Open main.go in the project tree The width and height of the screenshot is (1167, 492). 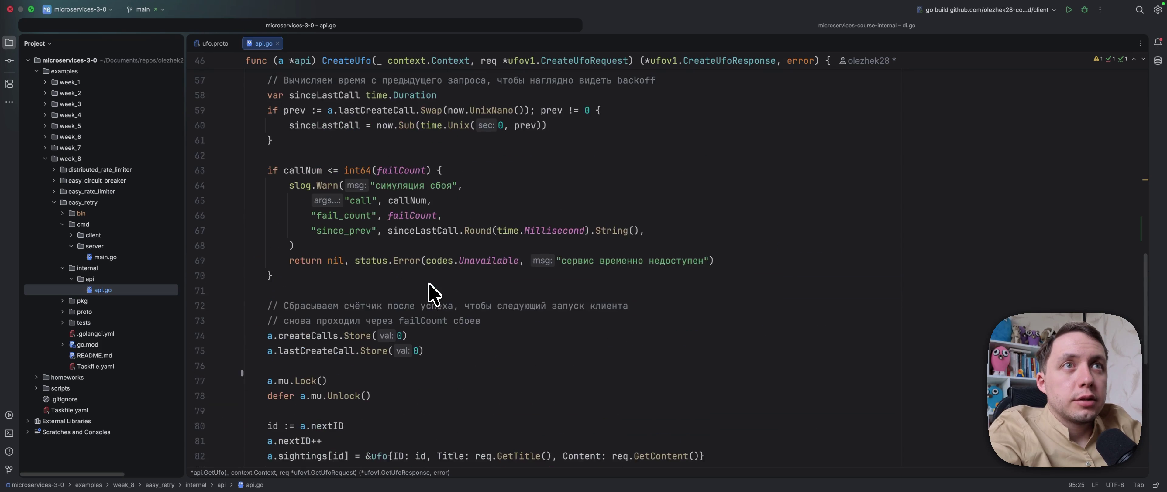coord(105,257)
